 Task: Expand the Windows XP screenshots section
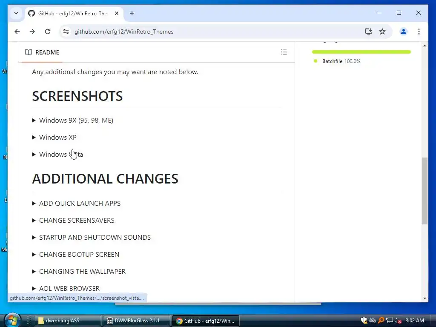(x=54, y=138)
